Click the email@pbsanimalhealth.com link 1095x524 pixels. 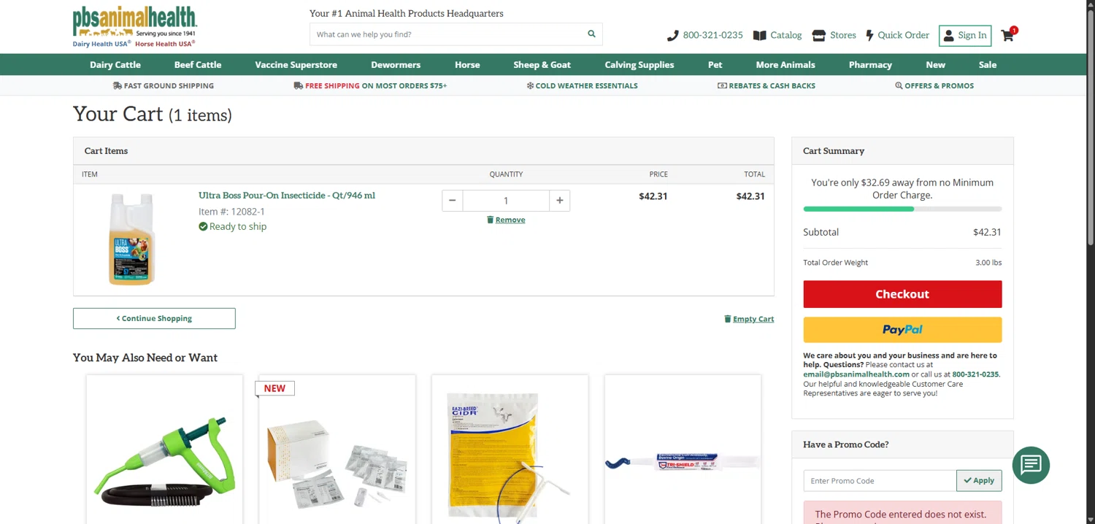pyautogui.click(x=856, y=374)
